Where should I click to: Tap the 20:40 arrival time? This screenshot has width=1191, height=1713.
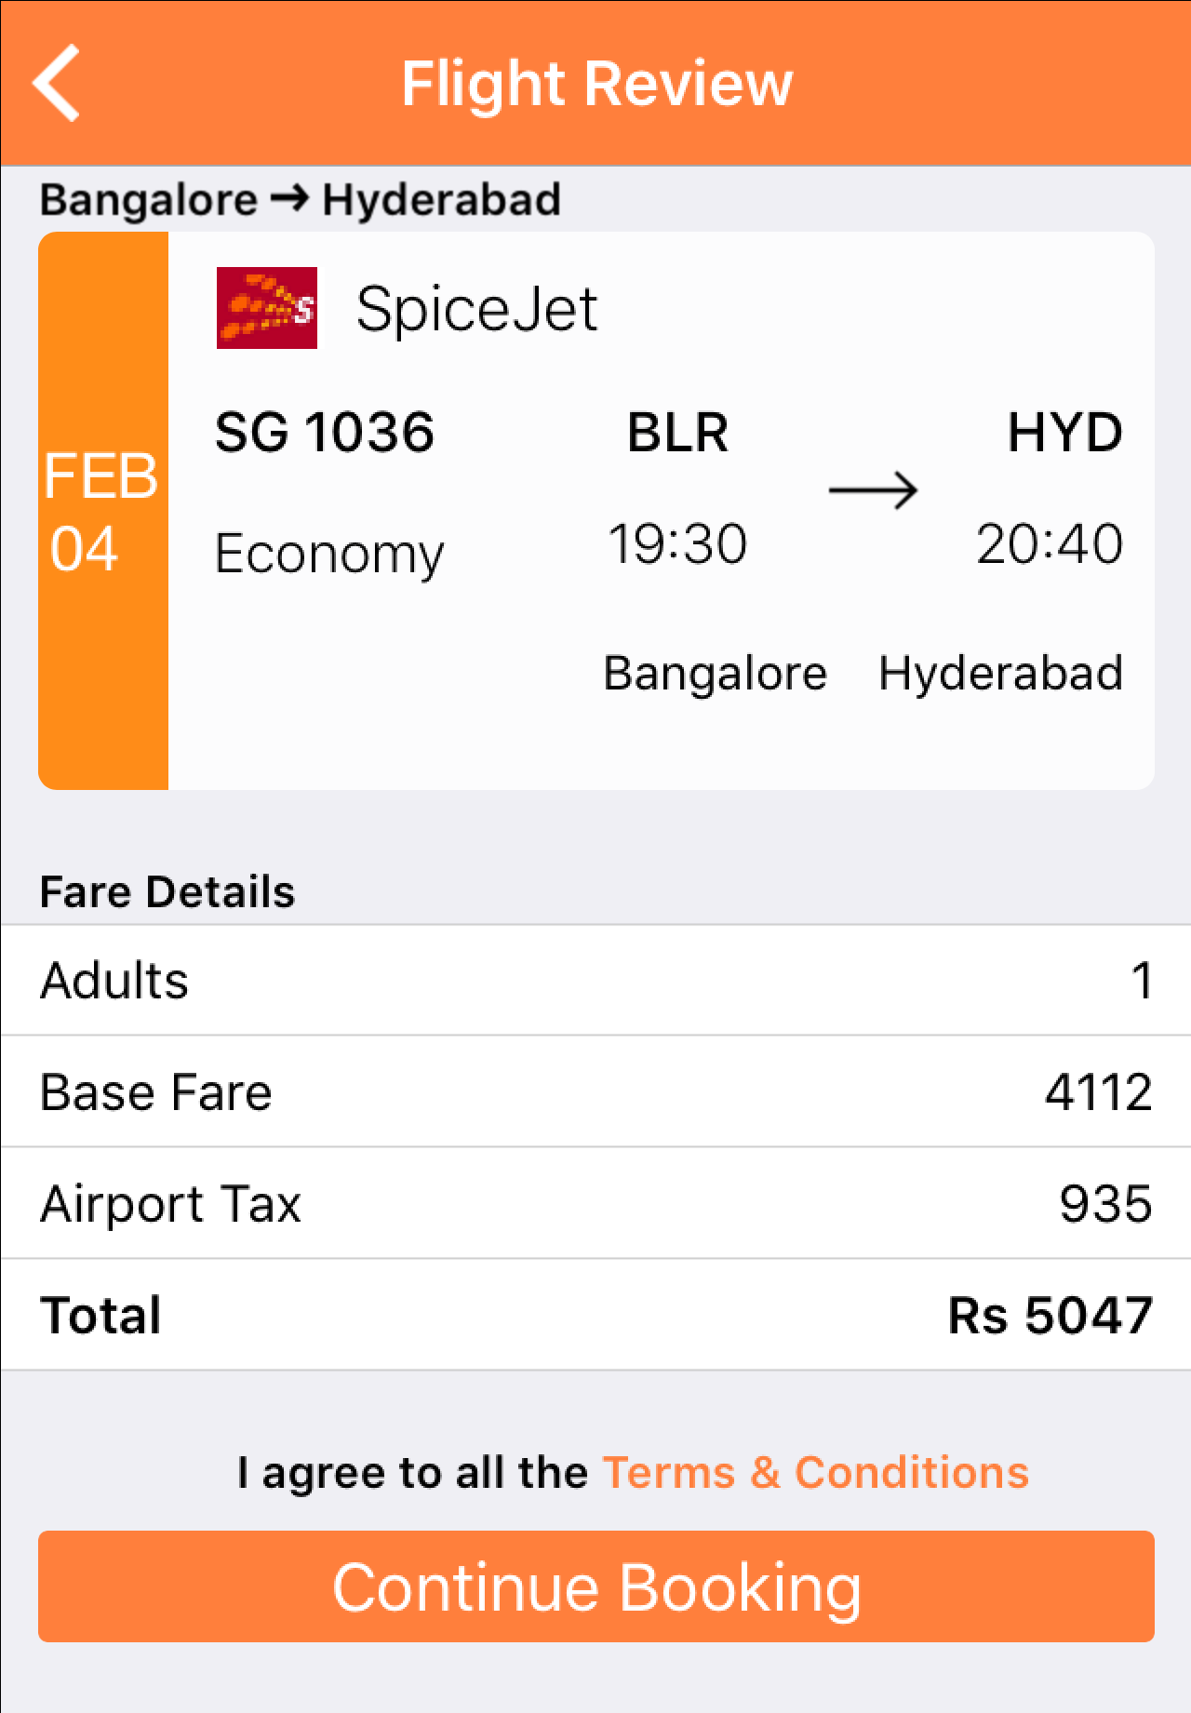(x=1050, y=543)
